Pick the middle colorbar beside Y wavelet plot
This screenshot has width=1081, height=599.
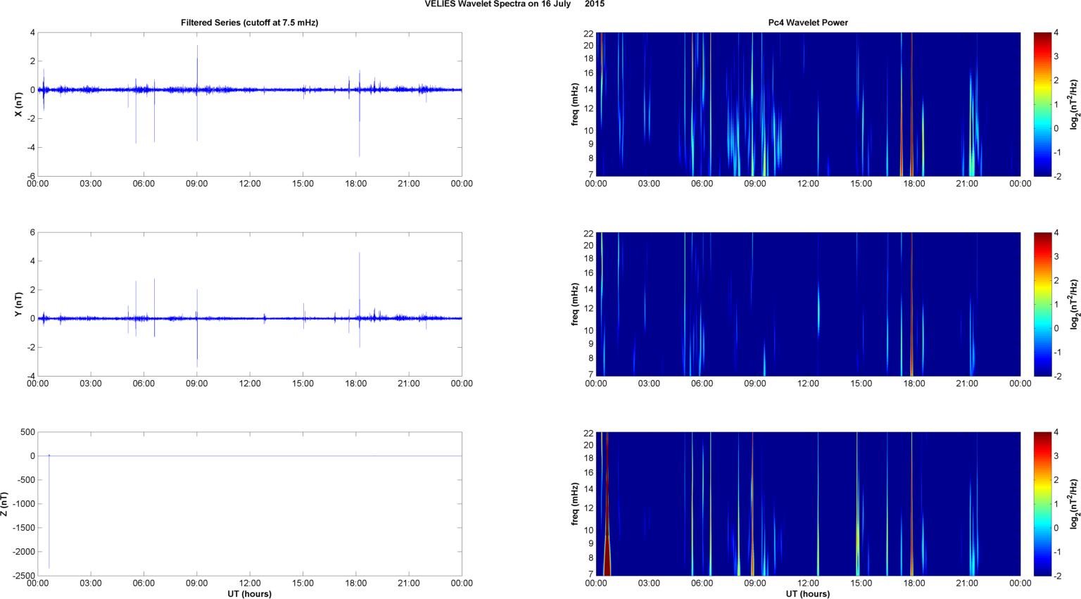1042,304
